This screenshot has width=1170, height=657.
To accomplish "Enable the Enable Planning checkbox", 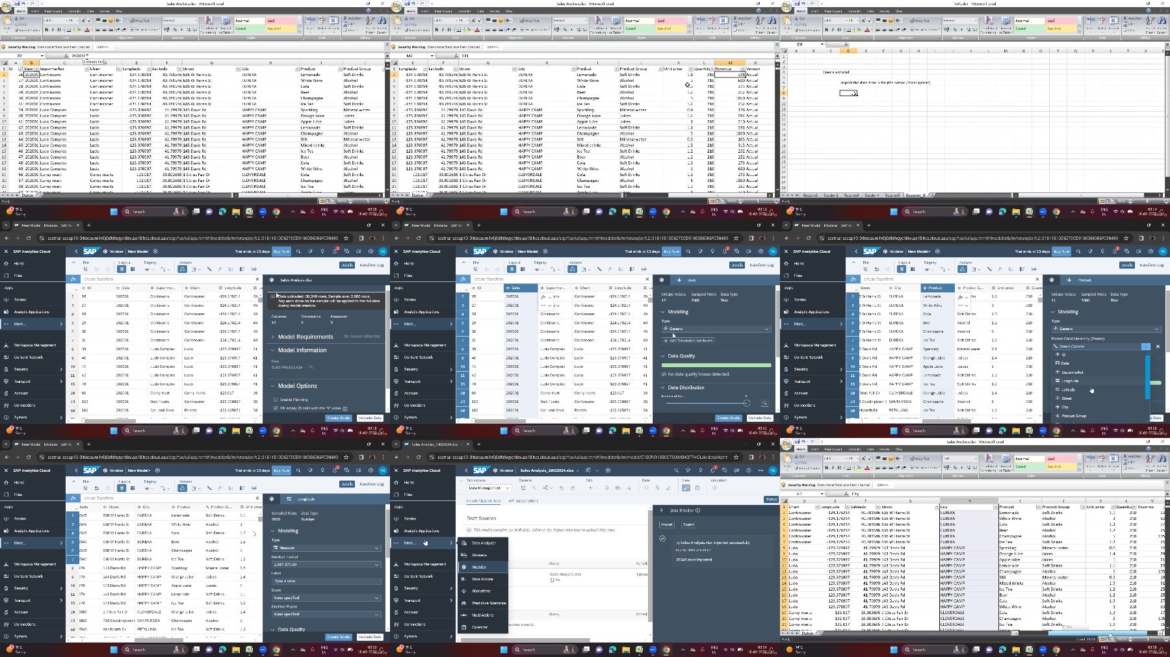I will pos(276,400).
